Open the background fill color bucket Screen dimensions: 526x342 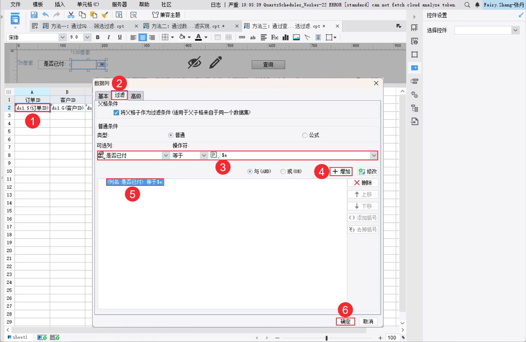click(x=182, y=37)
